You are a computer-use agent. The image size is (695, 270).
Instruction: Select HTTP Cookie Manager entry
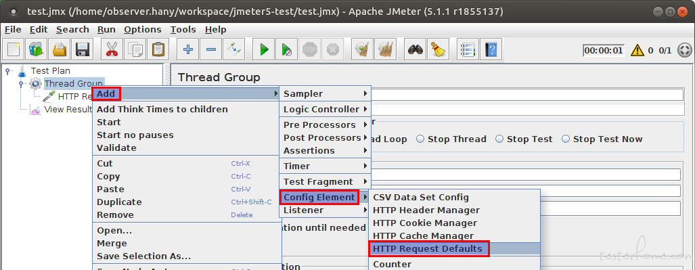(454, 223)
